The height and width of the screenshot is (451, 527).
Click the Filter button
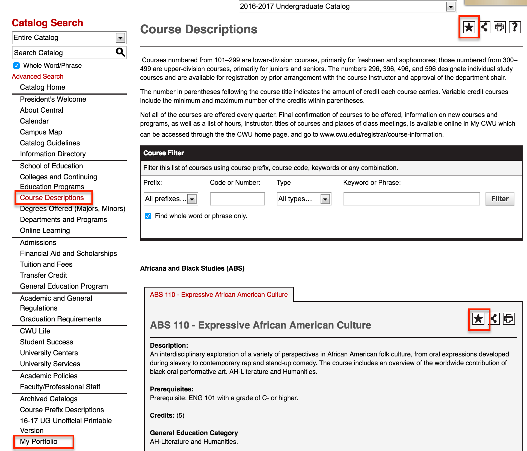pyautogui.click(x=500, y=199)
